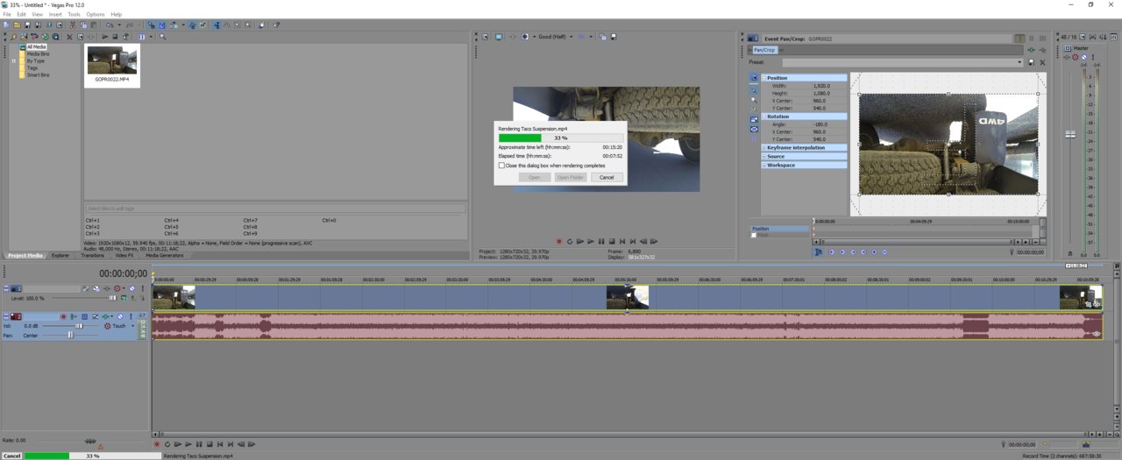The image size is (1122, 460).
Task: Delete the Pan/Crop preset with X icon
Action: coord(1042,62)
